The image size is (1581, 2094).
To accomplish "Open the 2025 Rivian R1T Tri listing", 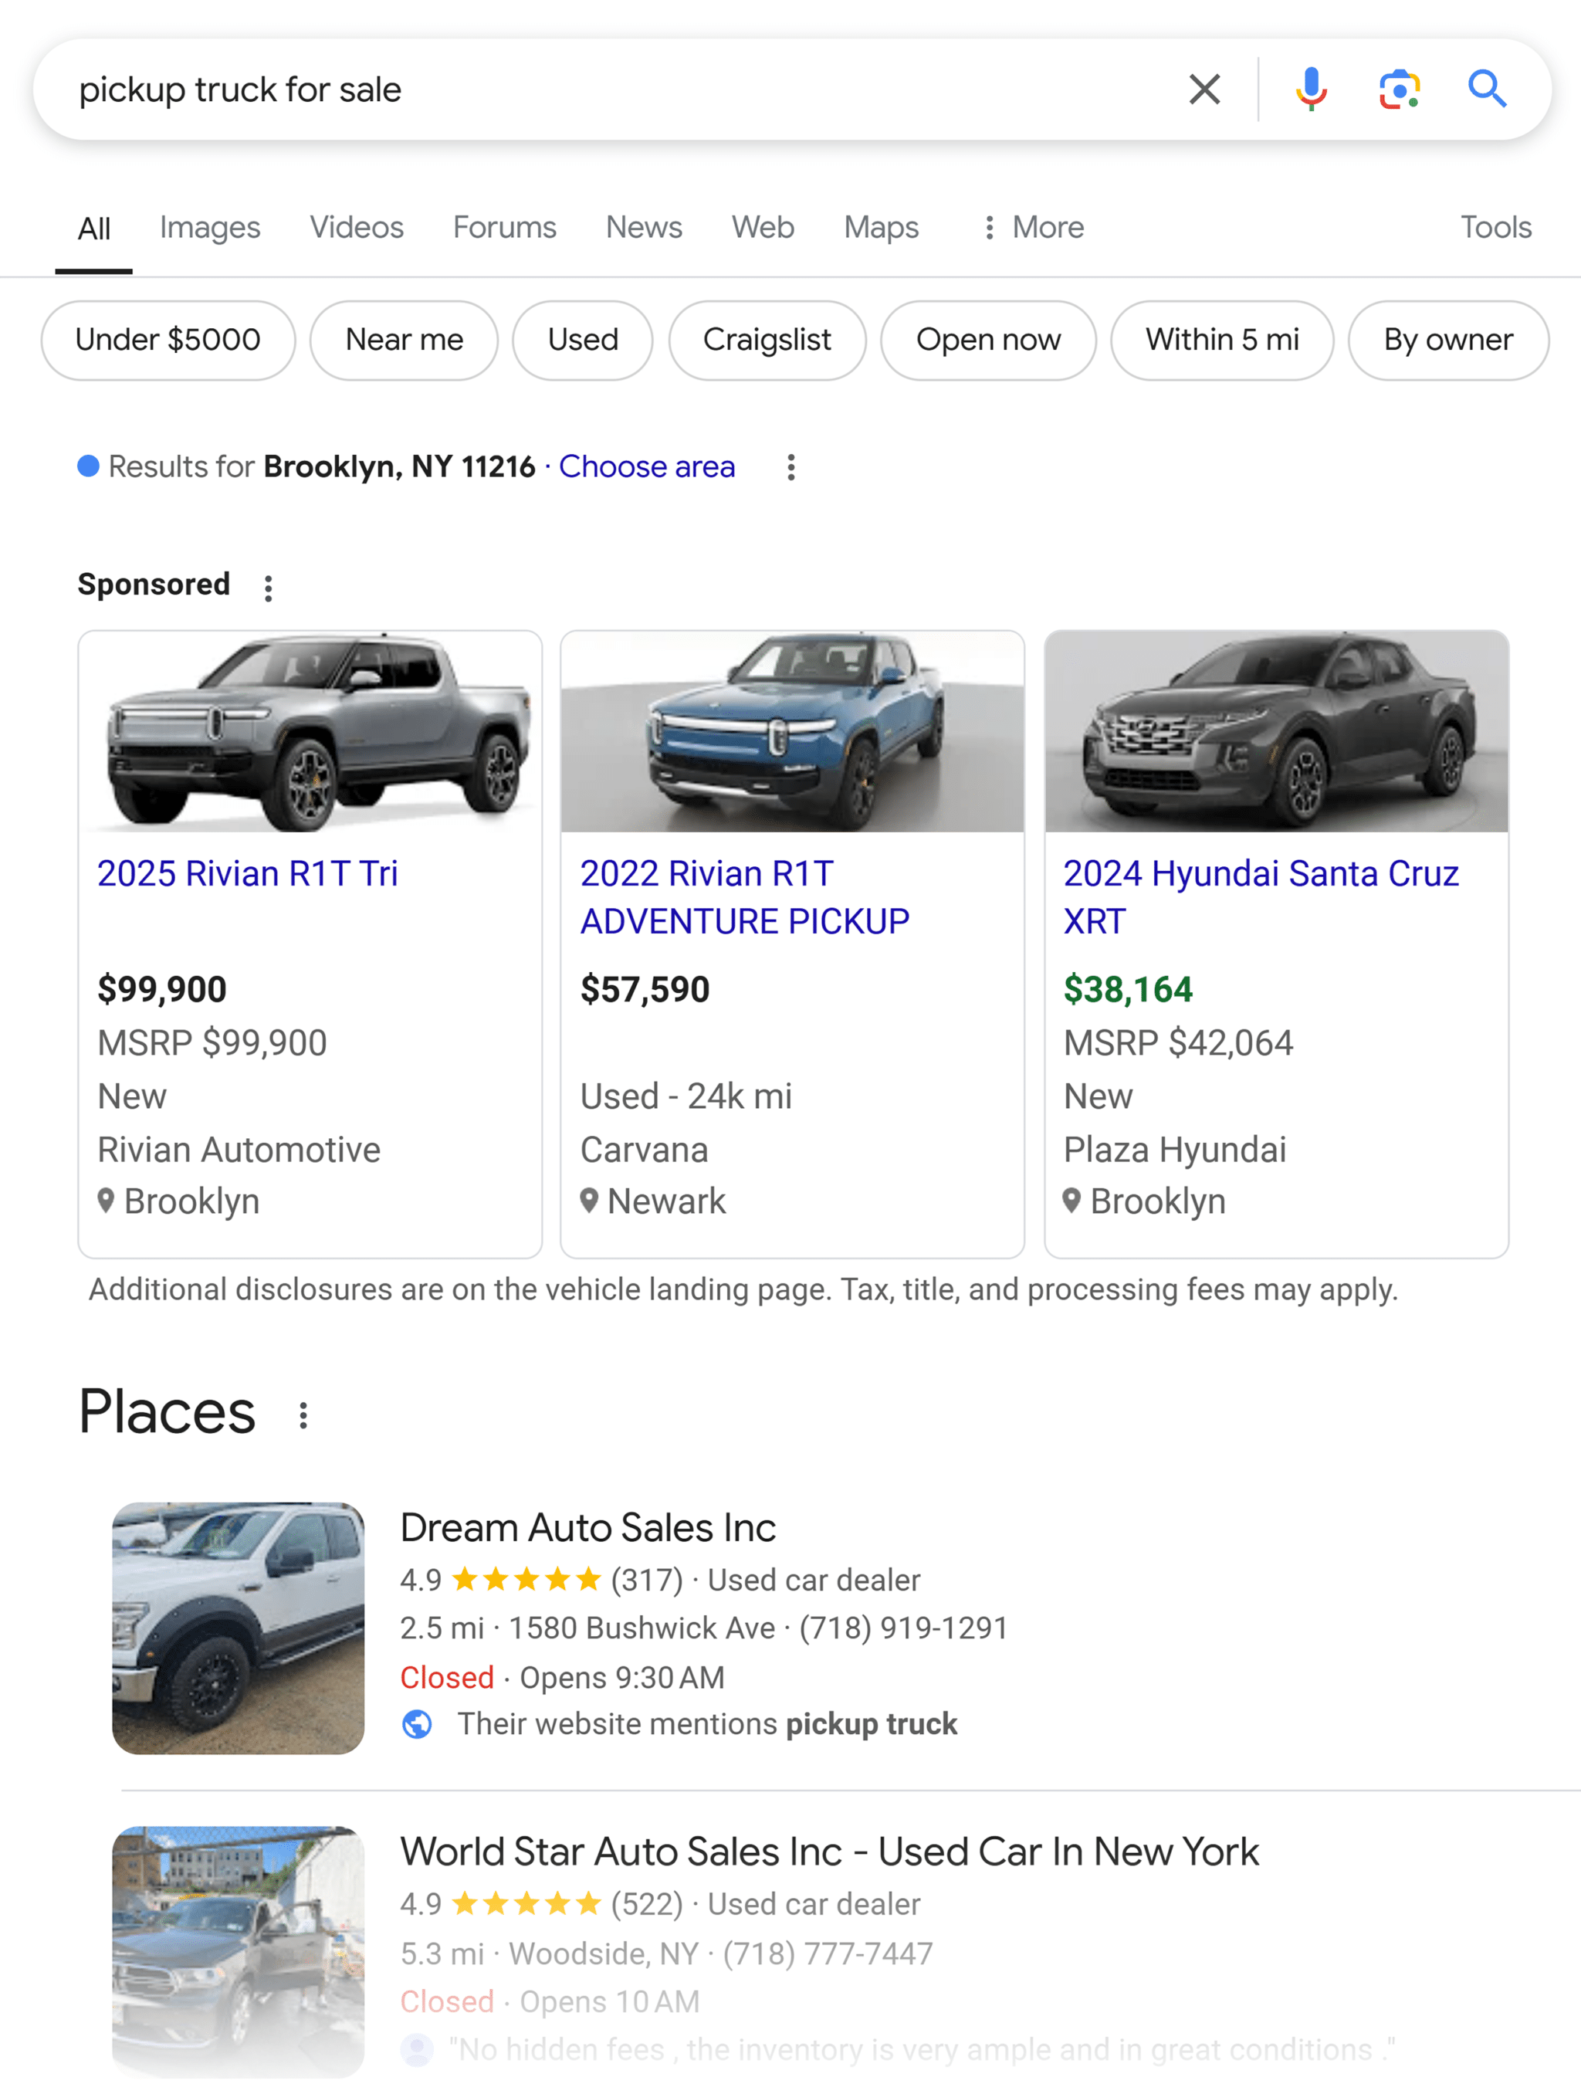I will pos(248,872).
